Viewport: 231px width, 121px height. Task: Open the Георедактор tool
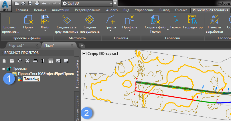coord(193,22)
